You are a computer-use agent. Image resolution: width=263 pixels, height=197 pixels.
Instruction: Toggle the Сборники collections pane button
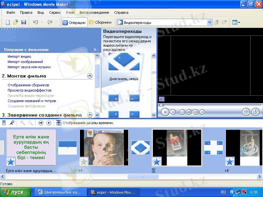pyautogui.click(x=100, y=23)
